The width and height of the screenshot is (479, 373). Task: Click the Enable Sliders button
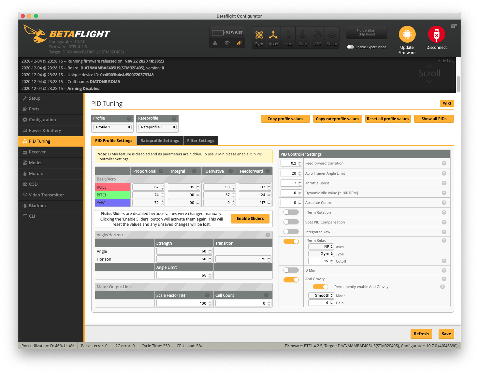click(250, 219)
